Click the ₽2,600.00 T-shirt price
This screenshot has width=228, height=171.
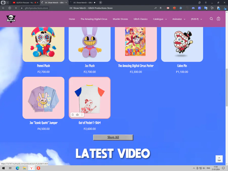[x=90, y=129]
